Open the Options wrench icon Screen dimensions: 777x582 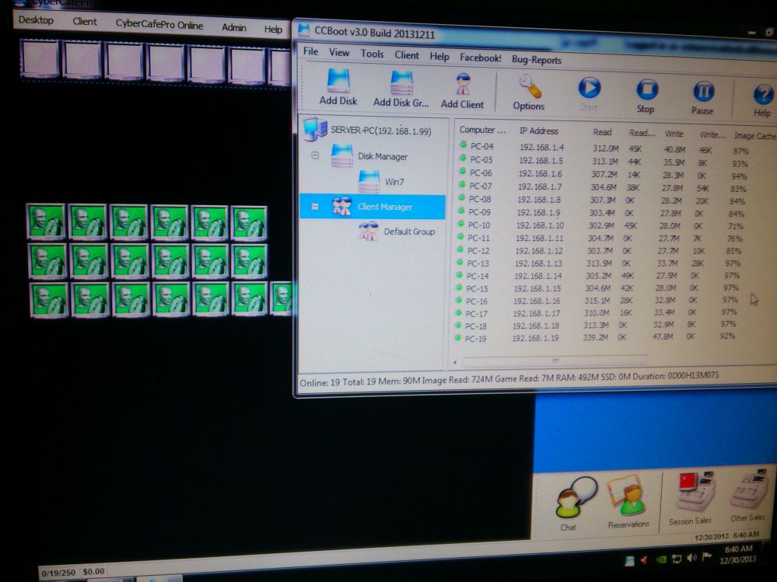point(529,92)
